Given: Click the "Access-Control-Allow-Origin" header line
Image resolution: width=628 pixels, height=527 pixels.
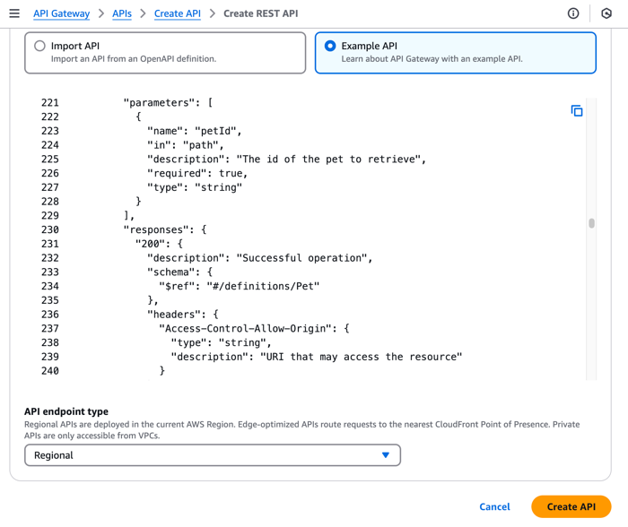Looking at the screenshot, I should pos(254,329).
